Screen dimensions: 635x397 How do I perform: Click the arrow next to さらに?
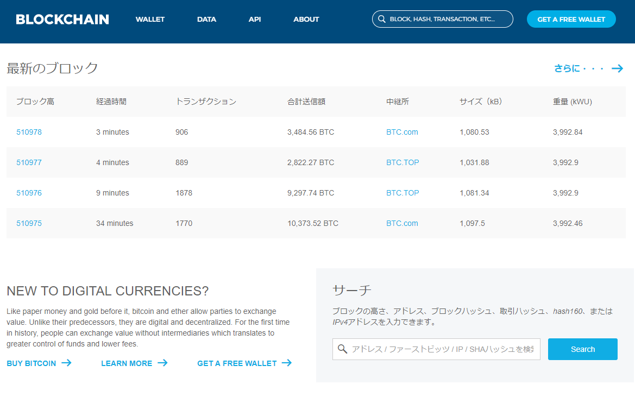[x=617, y=68]
